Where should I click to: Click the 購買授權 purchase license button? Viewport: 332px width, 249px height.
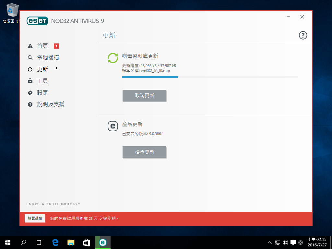click(35, 218)
